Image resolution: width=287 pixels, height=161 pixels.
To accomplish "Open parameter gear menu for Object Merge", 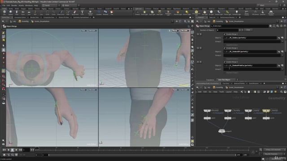I will [270, 26].
